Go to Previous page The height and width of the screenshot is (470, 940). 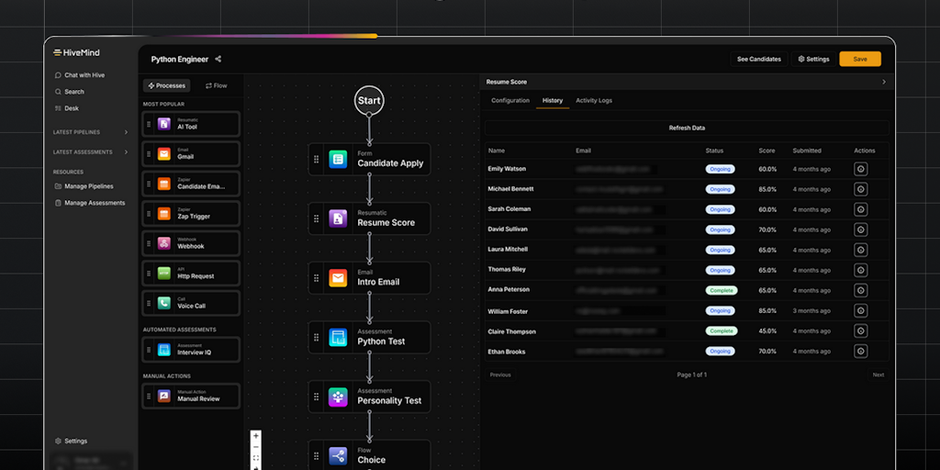coord(500,375)
